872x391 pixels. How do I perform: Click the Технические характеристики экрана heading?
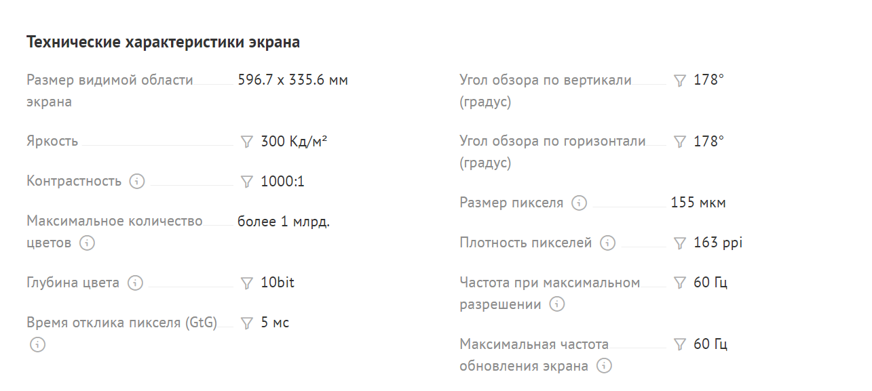(x=164, y=42)
